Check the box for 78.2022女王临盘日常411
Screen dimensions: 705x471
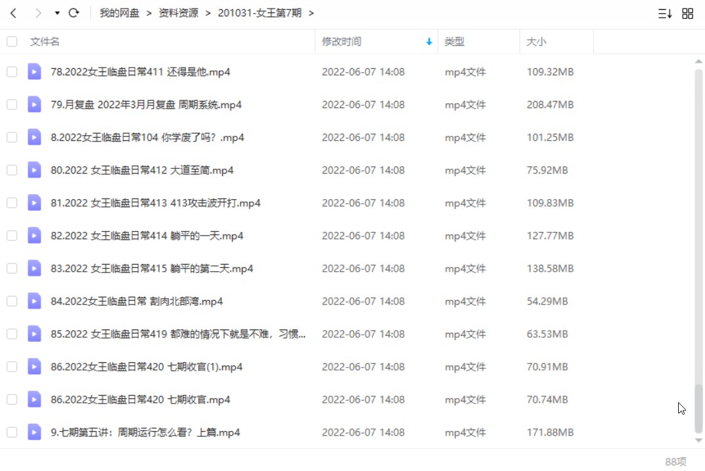[x=12, y=72]
